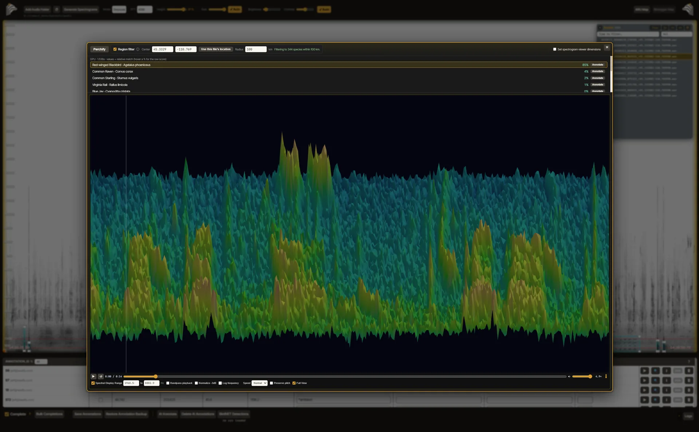Click the volume slider handle
Screen dimensions: 699x432
(590, 376)
